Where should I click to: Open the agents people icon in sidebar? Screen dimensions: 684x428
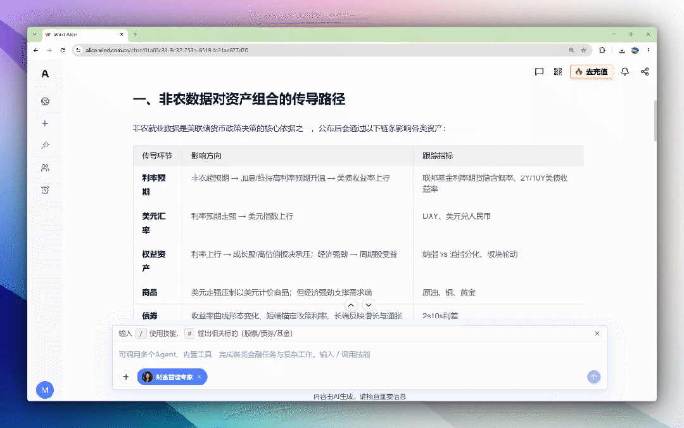pyautogui.click(x=45, y=167)
